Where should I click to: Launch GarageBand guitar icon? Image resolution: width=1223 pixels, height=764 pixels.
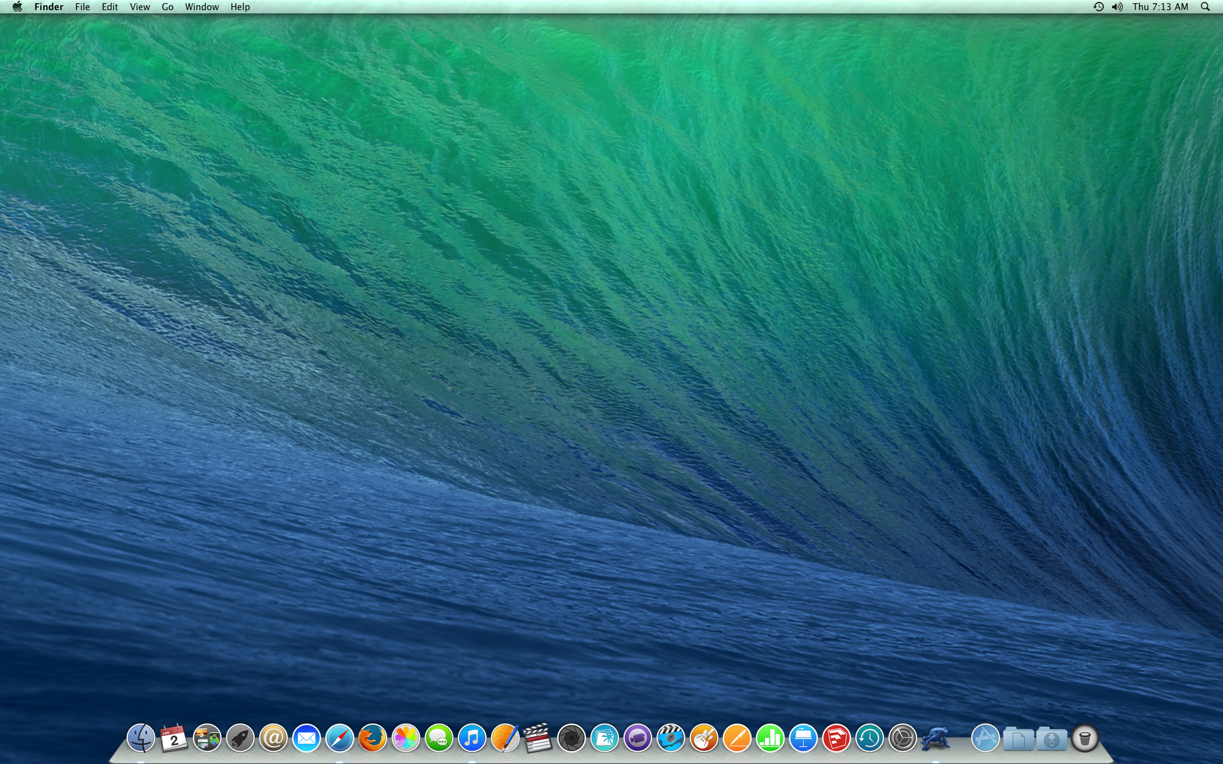tap(704, 739)
